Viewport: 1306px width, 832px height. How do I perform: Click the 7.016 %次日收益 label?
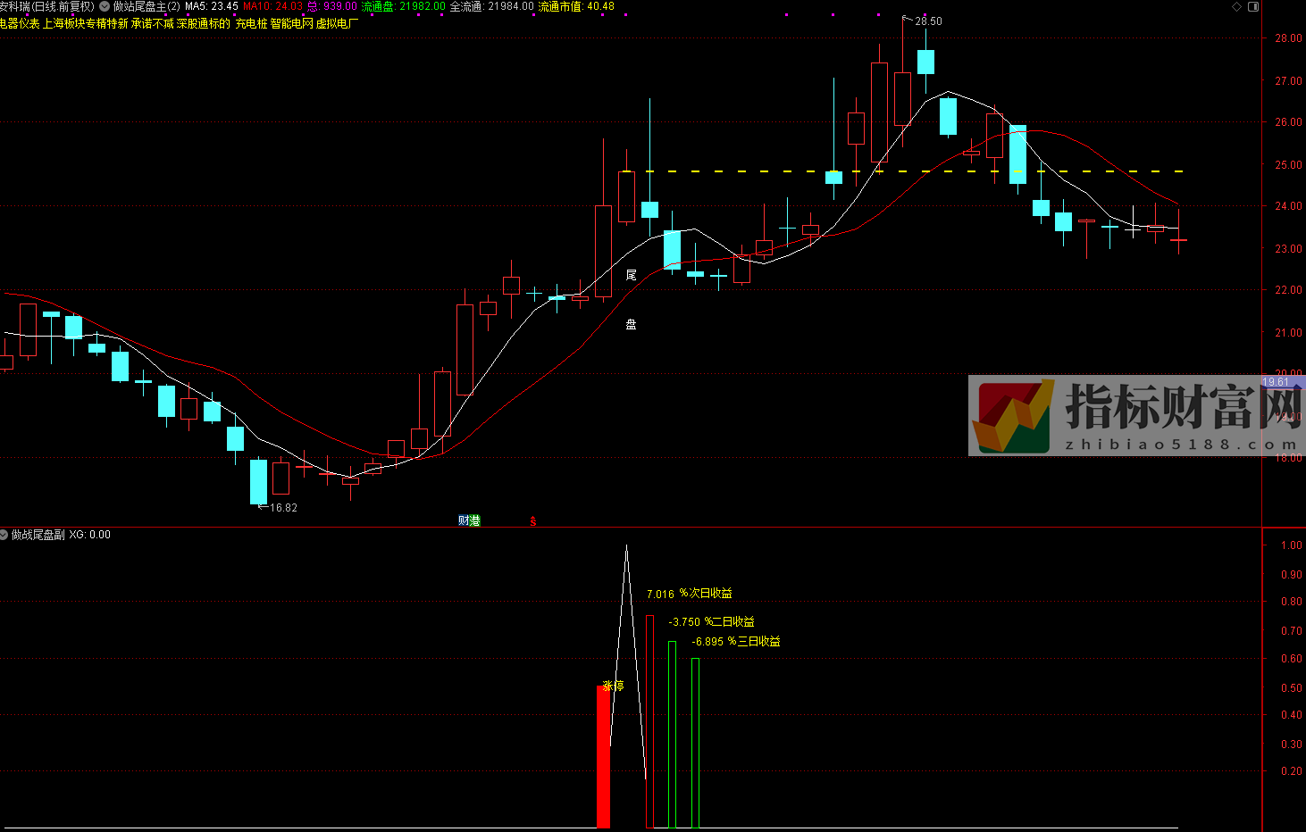point(690,594)
